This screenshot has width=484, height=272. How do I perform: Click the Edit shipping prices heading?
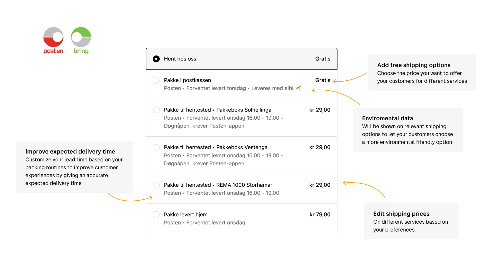(401, 214)
